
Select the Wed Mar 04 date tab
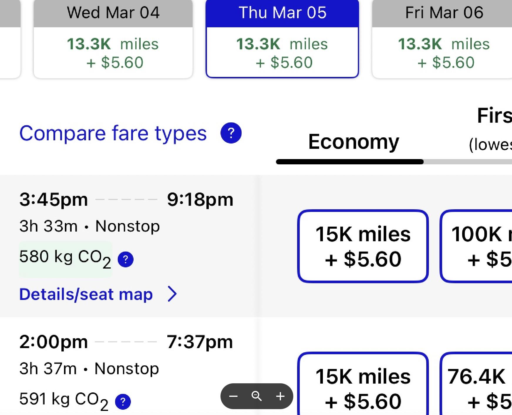[x=113, y=39]
